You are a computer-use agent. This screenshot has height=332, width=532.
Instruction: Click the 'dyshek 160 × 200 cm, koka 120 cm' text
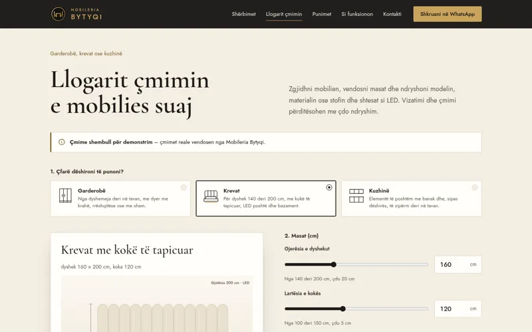tap(101, 267)
